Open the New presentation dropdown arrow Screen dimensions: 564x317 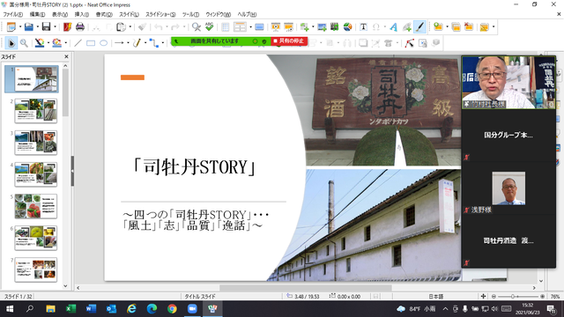point(20,27)
